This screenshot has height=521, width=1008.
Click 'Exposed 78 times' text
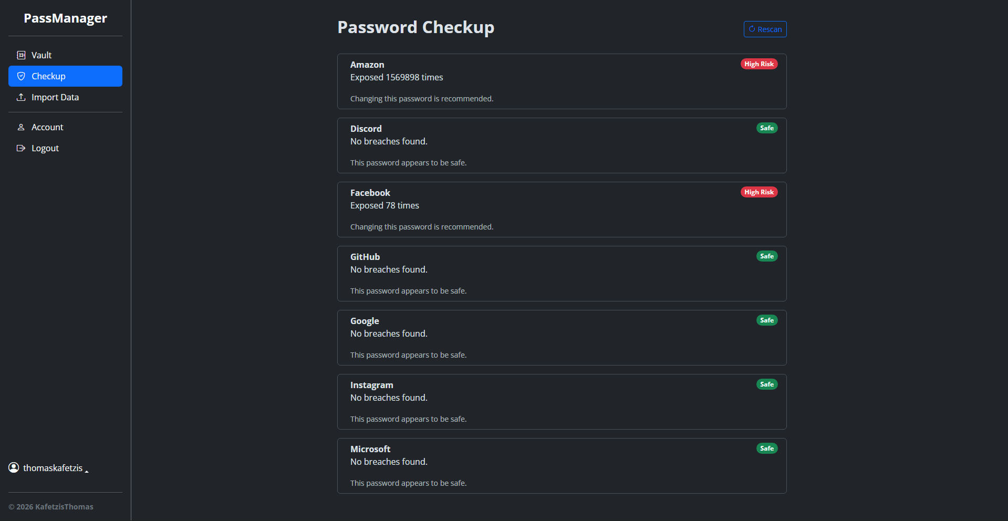tap(385, 205)
